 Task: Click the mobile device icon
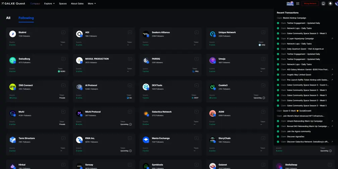[x=323, y=3]
